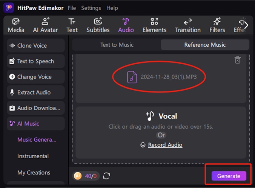Open the Subtitles tool
The image size is (255, 188).
(98, 26)
